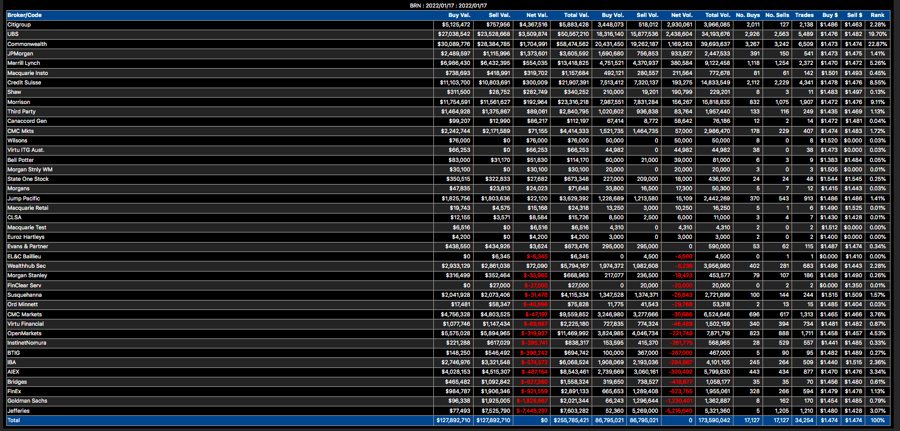Screen dimensions: 900x431
Task: Select the Macquarie Insto broker name
Action: (27, 73)
